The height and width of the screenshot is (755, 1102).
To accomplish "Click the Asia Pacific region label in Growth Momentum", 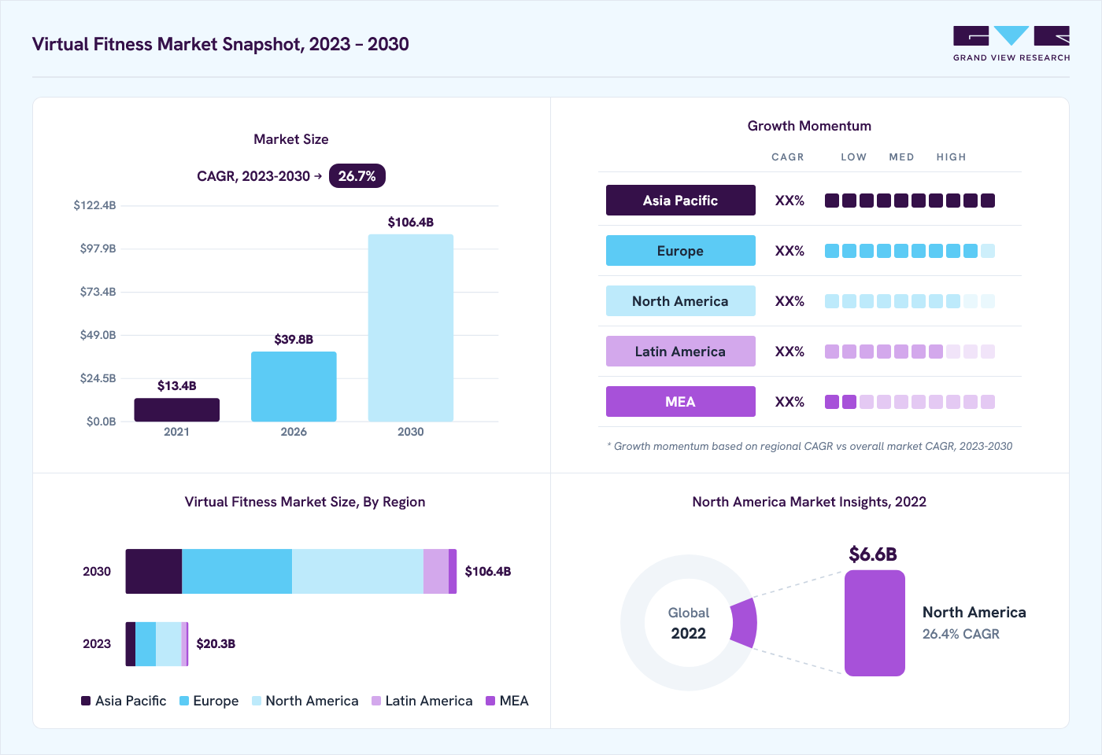I will coord(681,201).
